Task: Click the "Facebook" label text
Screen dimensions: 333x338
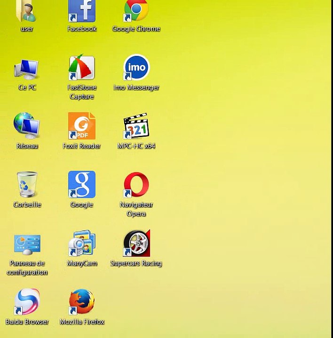Action: (82, 29)
